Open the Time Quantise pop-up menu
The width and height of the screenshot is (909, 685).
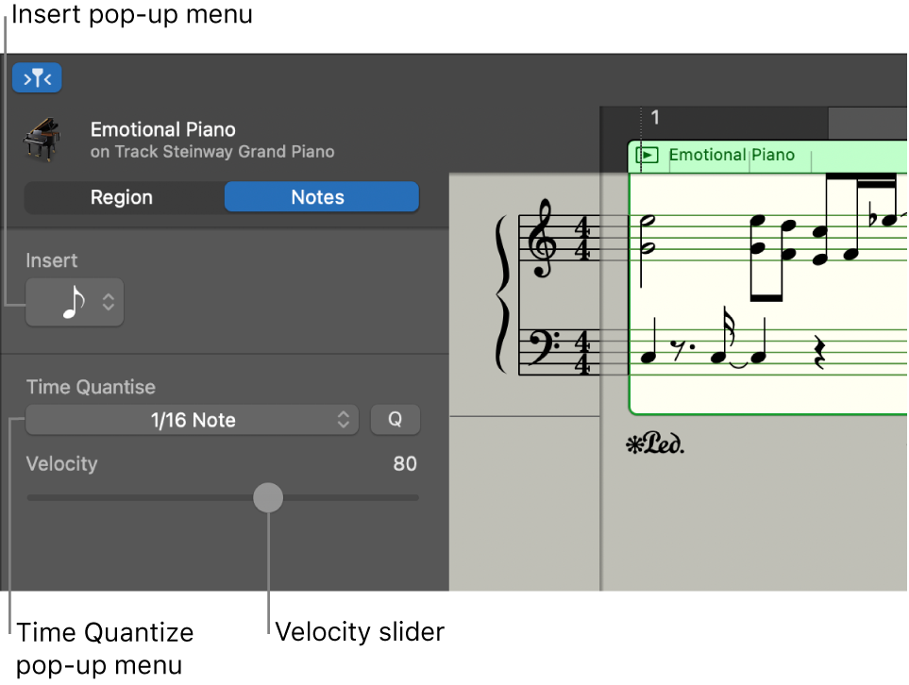click(x=192, y=420)
